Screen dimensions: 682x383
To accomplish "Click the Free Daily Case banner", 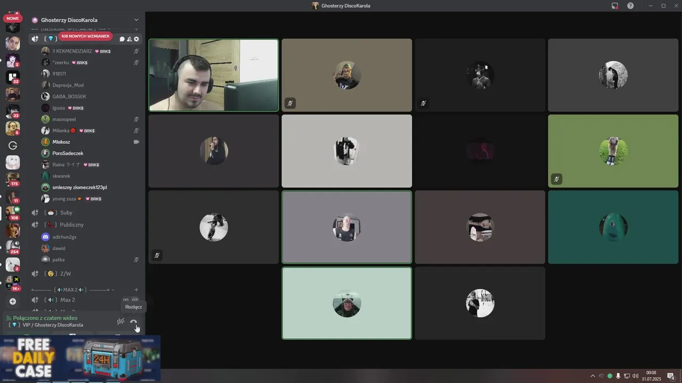I will coord(80,358).
